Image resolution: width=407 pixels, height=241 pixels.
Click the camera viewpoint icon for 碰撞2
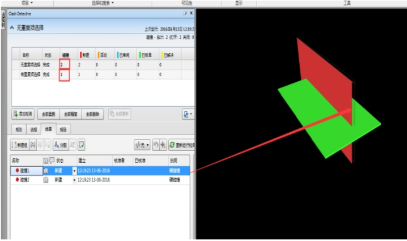46,180
